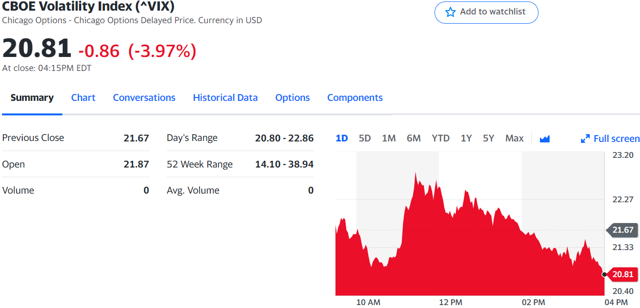Click the 52 Week Range value 14.10 - 38.94
Image resolution: width=640 pixels, height=308 pixels.
[284, 164]
